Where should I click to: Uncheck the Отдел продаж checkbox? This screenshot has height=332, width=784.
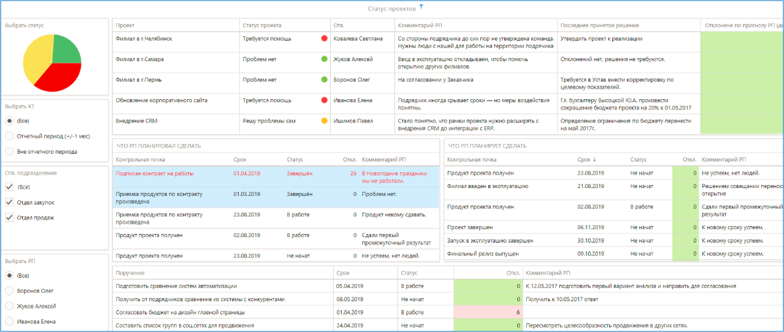coord(9,217)
